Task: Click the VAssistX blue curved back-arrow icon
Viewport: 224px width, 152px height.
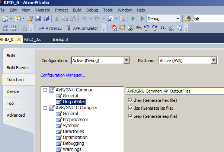Action: click(147, 28)
